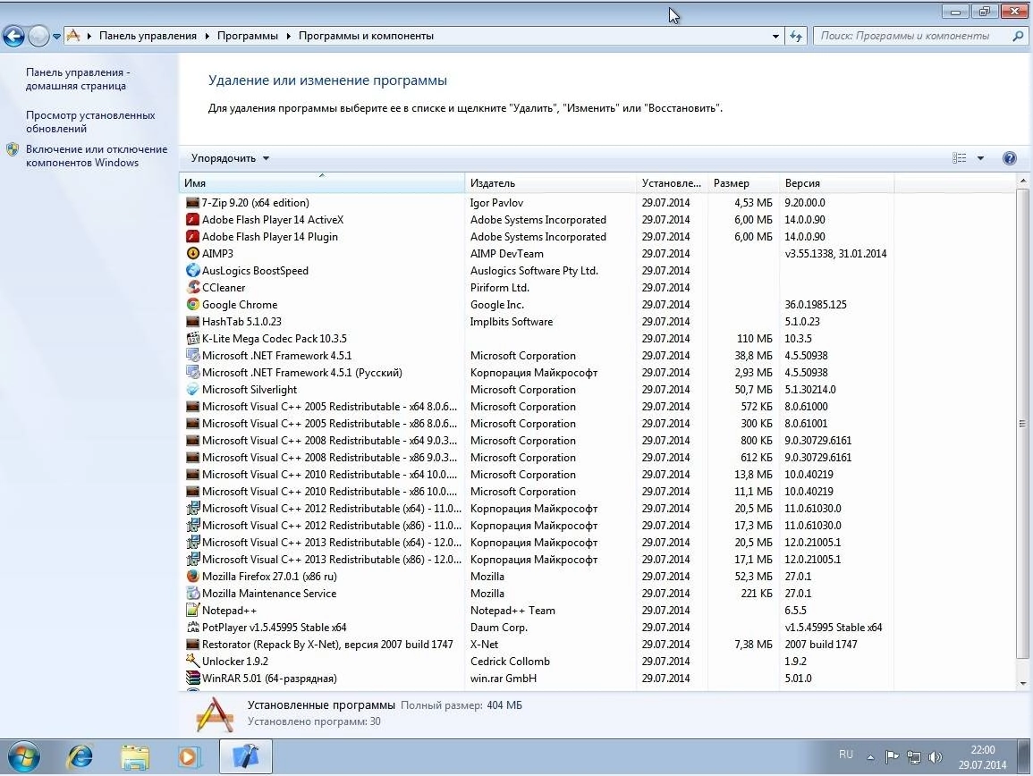Click the vertical scrollbar thumb
Image resolution: width=1033 pixels, height=776 pixels.
[x=1022, y=423]
